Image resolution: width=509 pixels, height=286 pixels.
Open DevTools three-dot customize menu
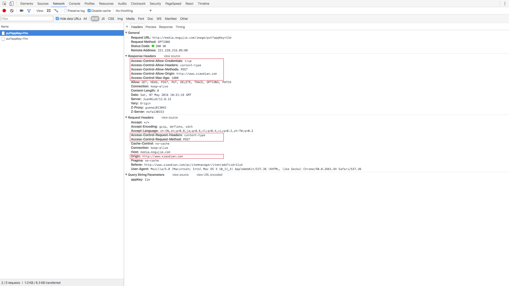pos(505,4)
